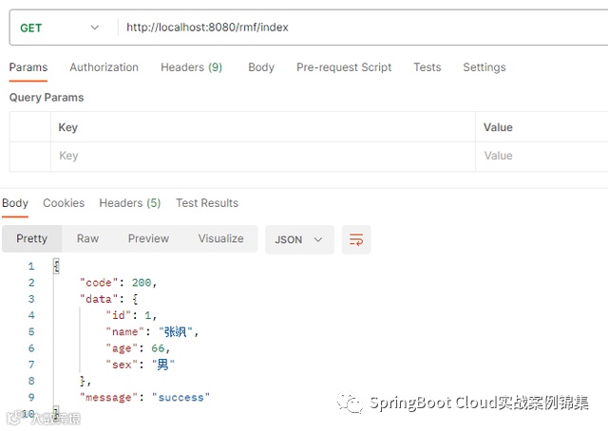Switch to the Authorization tab

click(x=104, y=67)
